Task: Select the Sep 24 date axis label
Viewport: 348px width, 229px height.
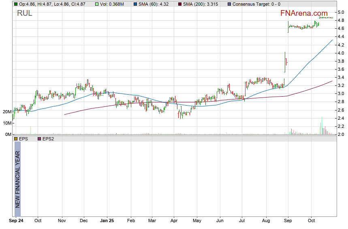Action: pos(16,221)
